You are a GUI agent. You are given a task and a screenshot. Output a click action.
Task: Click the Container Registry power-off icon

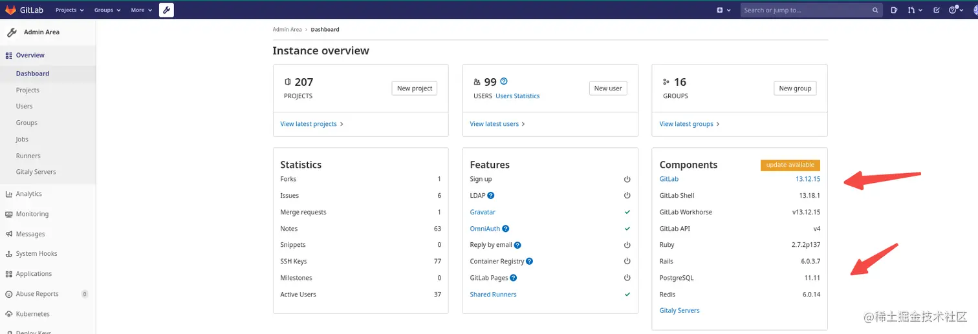click(627, 262)
